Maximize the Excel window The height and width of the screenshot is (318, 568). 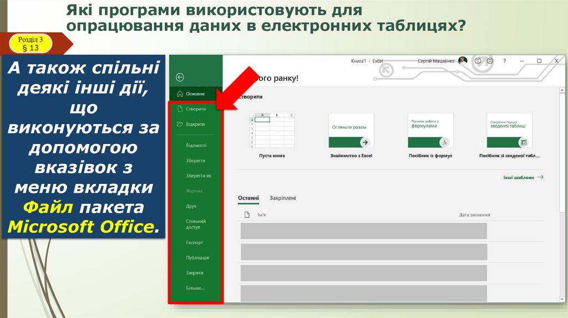(x=539, y=61)
